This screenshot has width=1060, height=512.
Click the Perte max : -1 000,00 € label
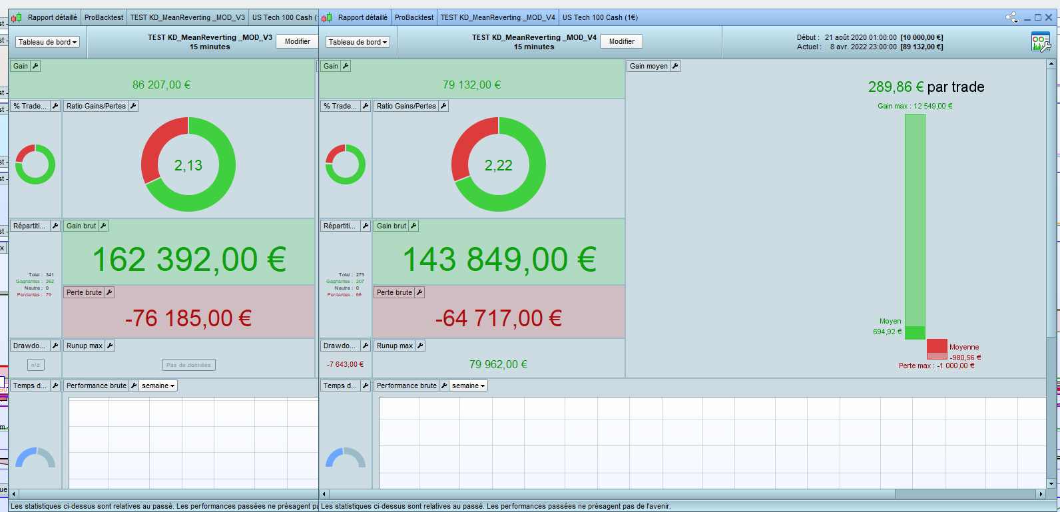pyautogui.click(x=937, y=366)
